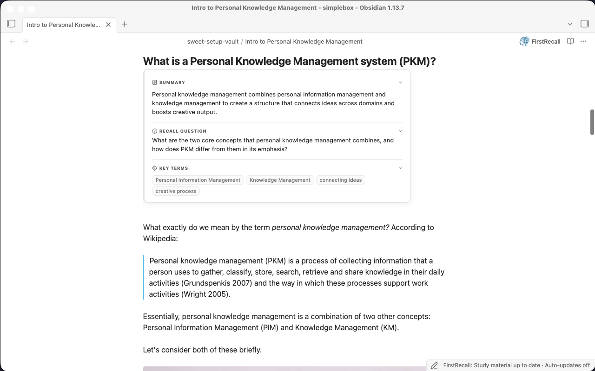The height and width of the screenshot is (371, 595).
Task: Click the sentence Let's consider both of these briefly
Action: pyautogui.click(x=202, y=350)
